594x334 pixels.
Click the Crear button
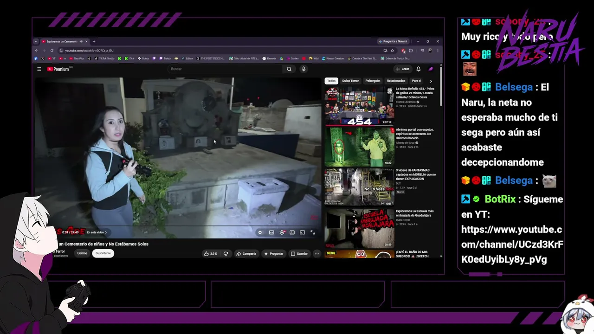tap(402, 69)
